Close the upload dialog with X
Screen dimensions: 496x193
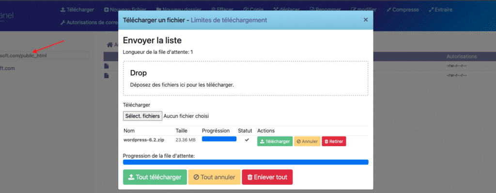[366, 20]
